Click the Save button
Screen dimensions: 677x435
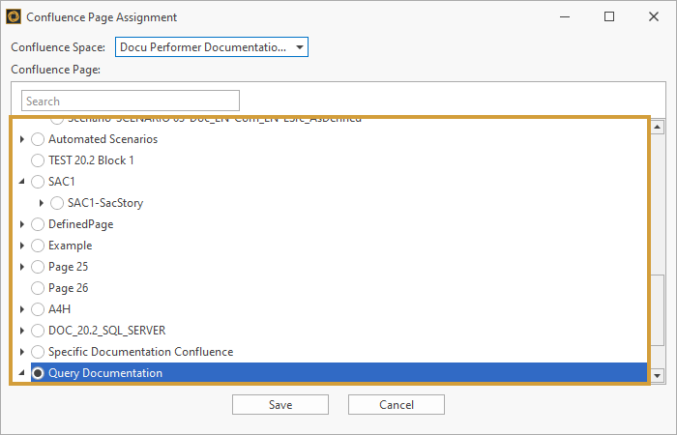280,405
